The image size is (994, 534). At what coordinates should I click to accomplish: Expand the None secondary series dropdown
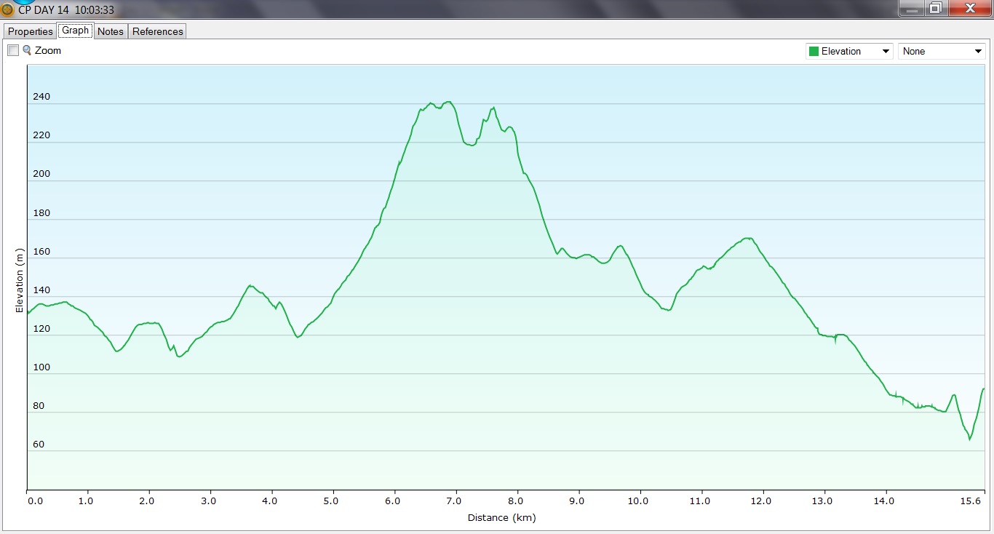coord(977,52)
